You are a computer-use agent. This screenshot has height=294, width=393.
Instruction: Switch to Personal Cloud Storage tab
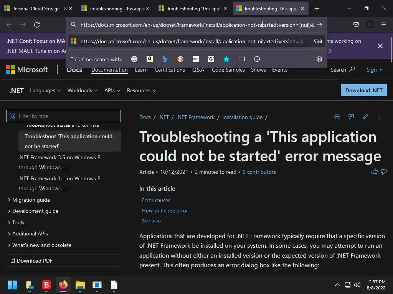[38, 9]
